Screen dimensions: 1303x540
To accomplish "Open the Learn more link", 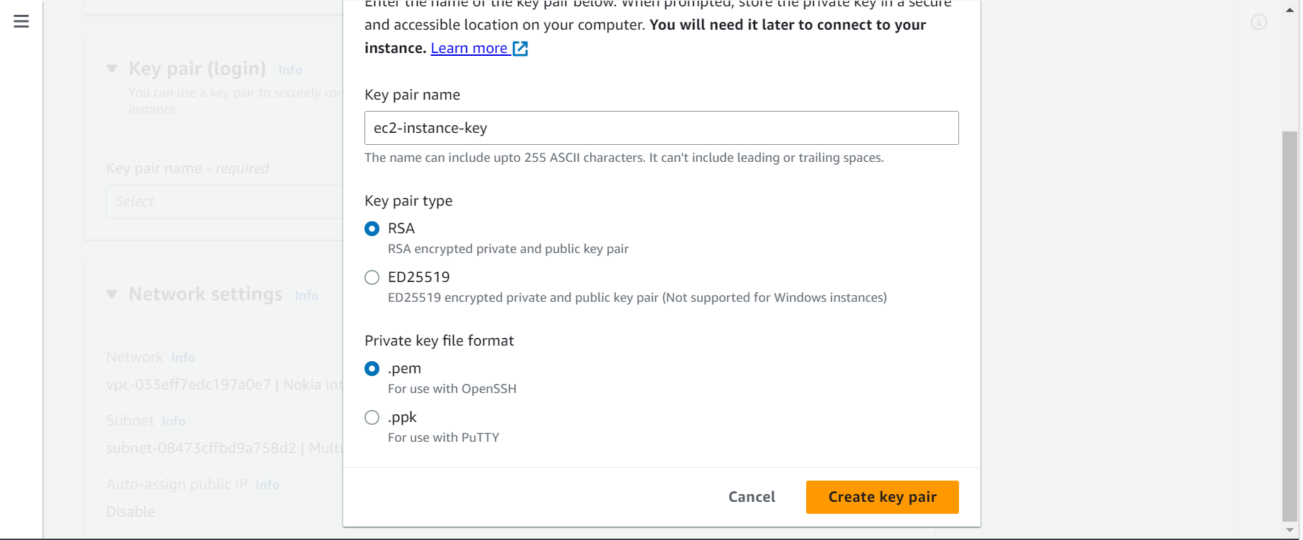I will (x=469, y=48).
